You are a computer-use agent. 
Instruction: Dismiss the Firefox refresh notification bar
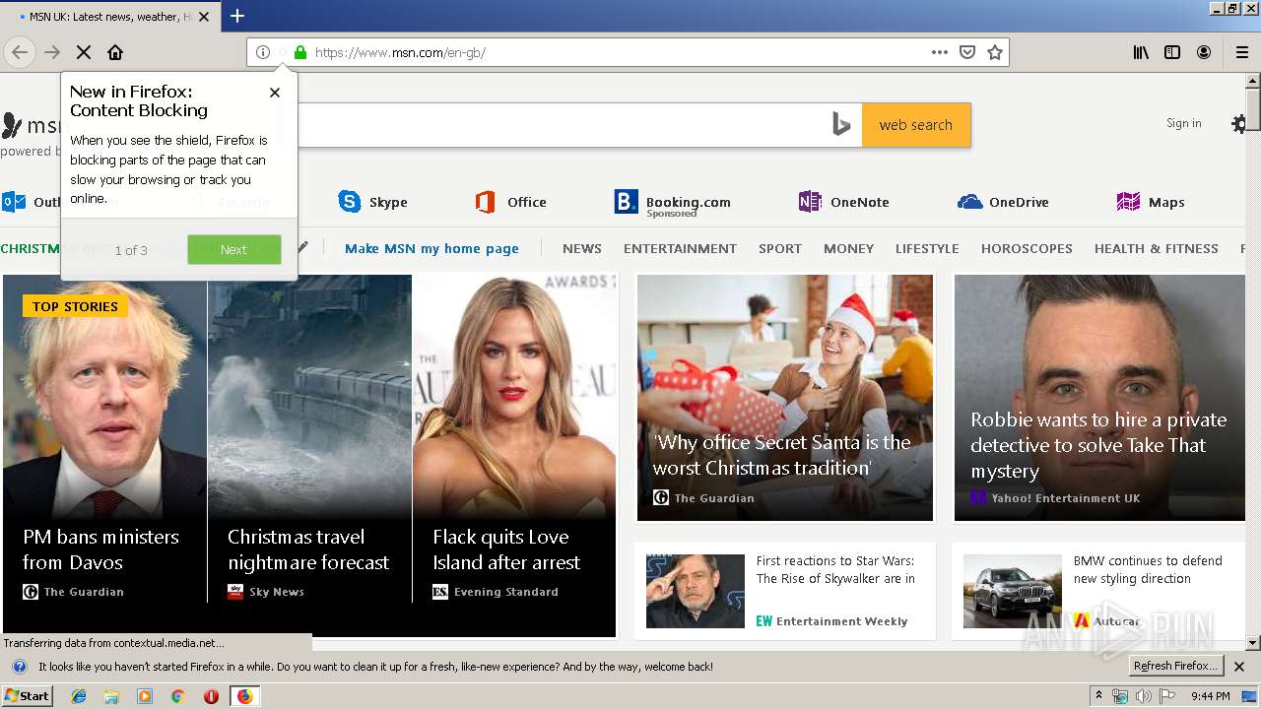tap(1239, 667)
